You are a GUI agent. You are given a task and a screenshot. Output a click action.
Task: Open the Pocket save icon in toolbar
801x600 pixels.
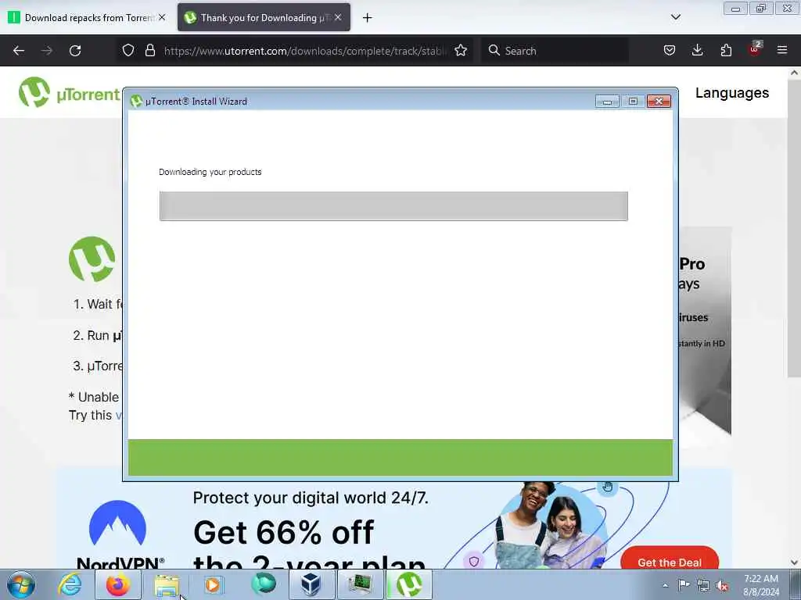tap(670, 50)
